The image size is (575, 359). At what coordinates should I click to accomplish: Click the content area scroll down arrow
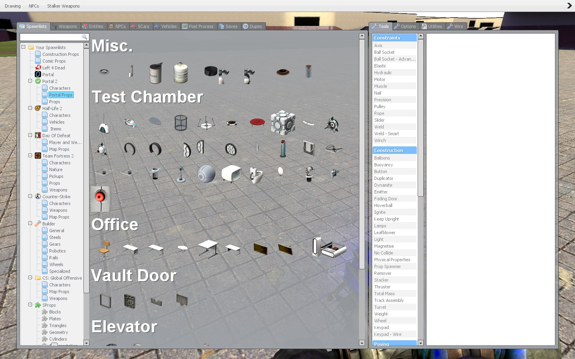(362, 343)
